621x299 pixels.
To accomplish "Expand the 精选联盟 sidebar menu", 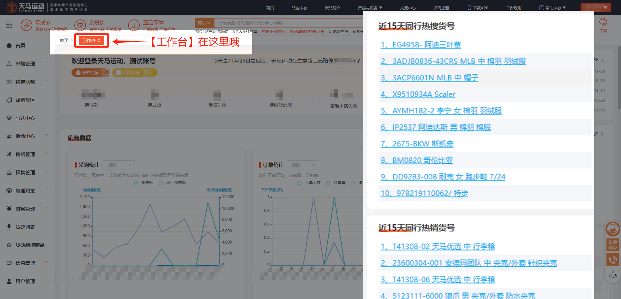I will 47,81.
